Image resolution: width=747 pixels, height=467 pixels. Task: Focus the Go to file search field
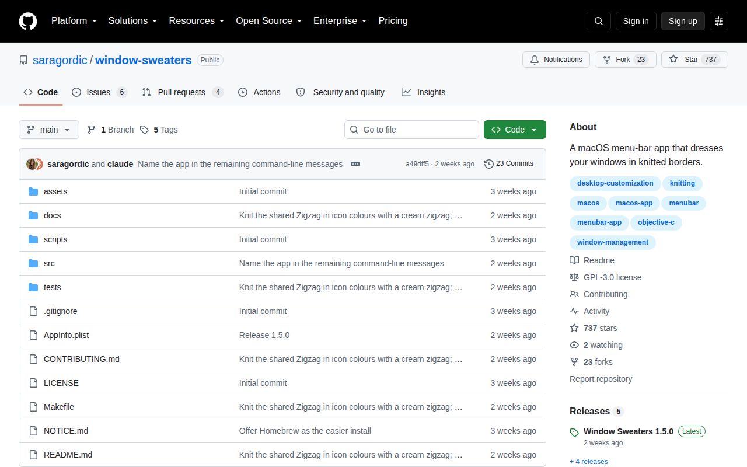coord(411,130)
